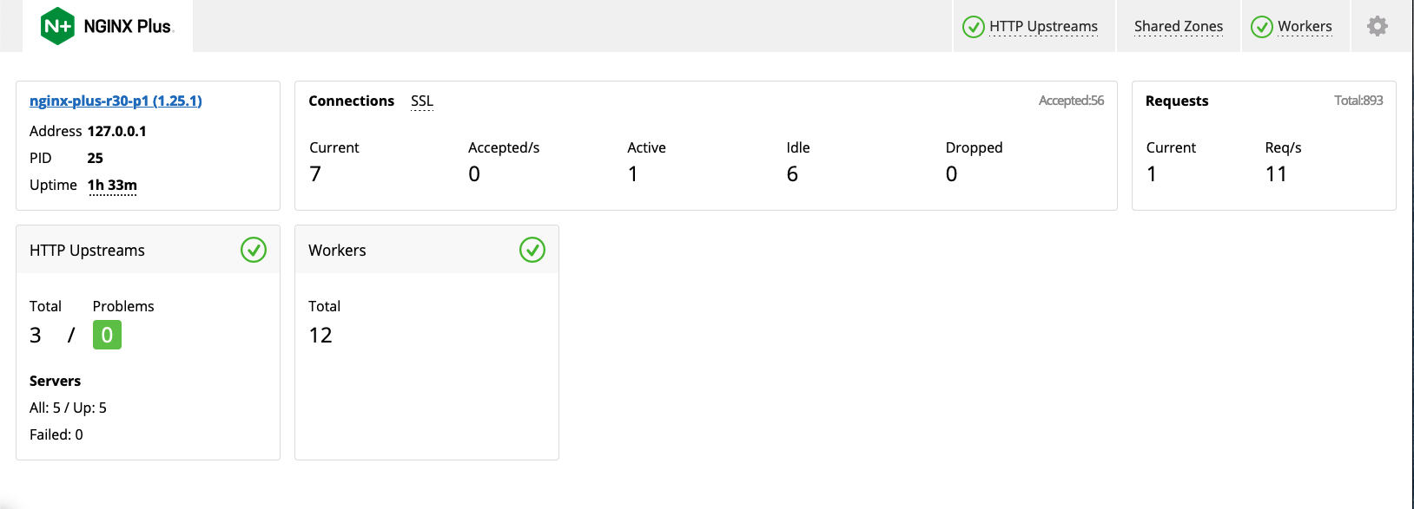Click the Workers tab checkmark icon

[1261, 27]
